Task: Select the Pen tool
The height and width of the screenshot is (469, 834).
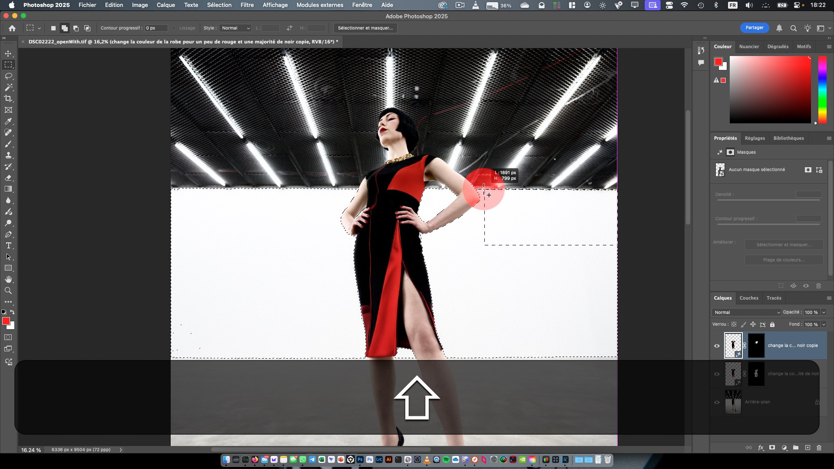Action: click(x=8, y=234)
